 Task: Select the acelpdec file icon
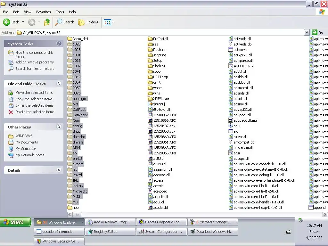(150, 191)
